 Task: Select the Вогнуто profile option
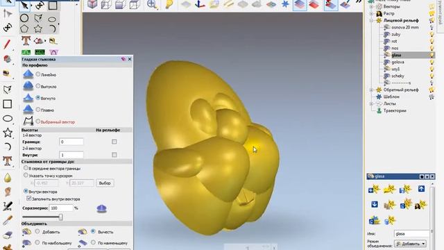(x=38, y=98)
